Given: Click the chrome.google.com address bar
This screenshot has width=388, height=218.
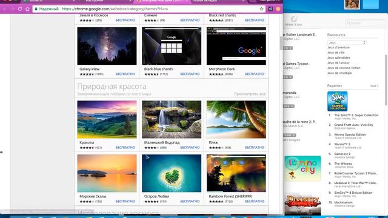Looking at the screenshot, I should (x=149, y=9).
